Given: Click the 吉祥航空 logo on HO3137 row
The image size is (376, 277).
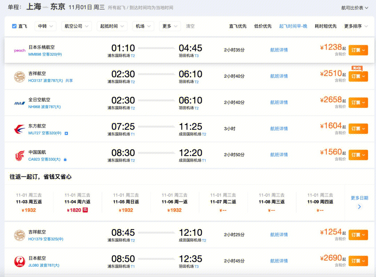Looking at the screenshot, I should point(19,77).
